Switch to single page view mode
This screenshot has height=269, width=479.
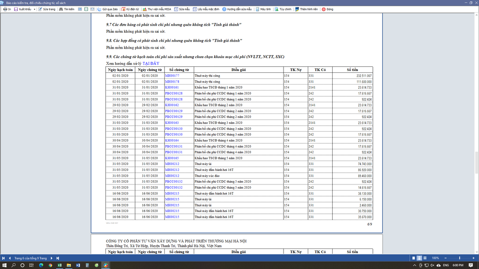(x=414, y=258)
